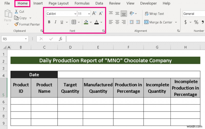Viewport: 205px width, 129px height.
Task: Confirm entry with the formula bar checkmark
Action: click(51, 39)
